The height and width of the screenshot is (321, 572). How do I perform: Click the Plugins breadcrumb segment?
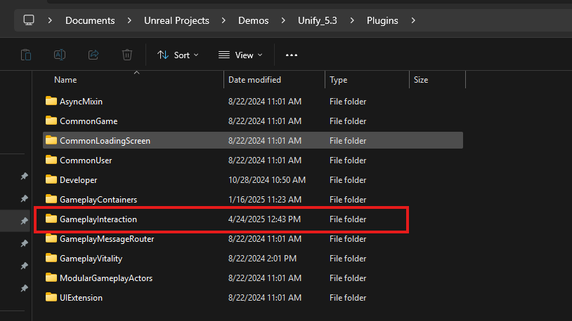pos(382,21)
